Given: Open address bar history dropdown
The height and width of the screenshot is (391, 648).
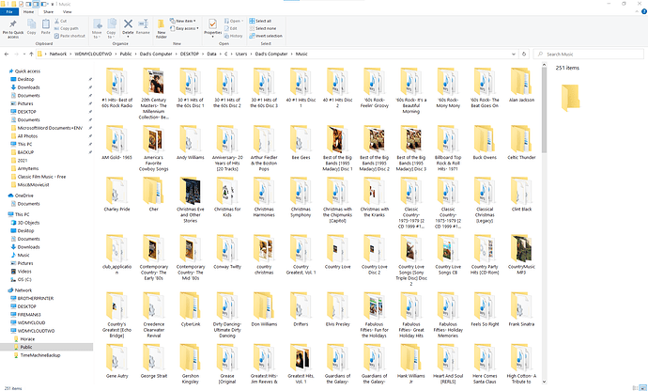Looking at the screenshot, I should pyautogui.click(x=514, y=55).
